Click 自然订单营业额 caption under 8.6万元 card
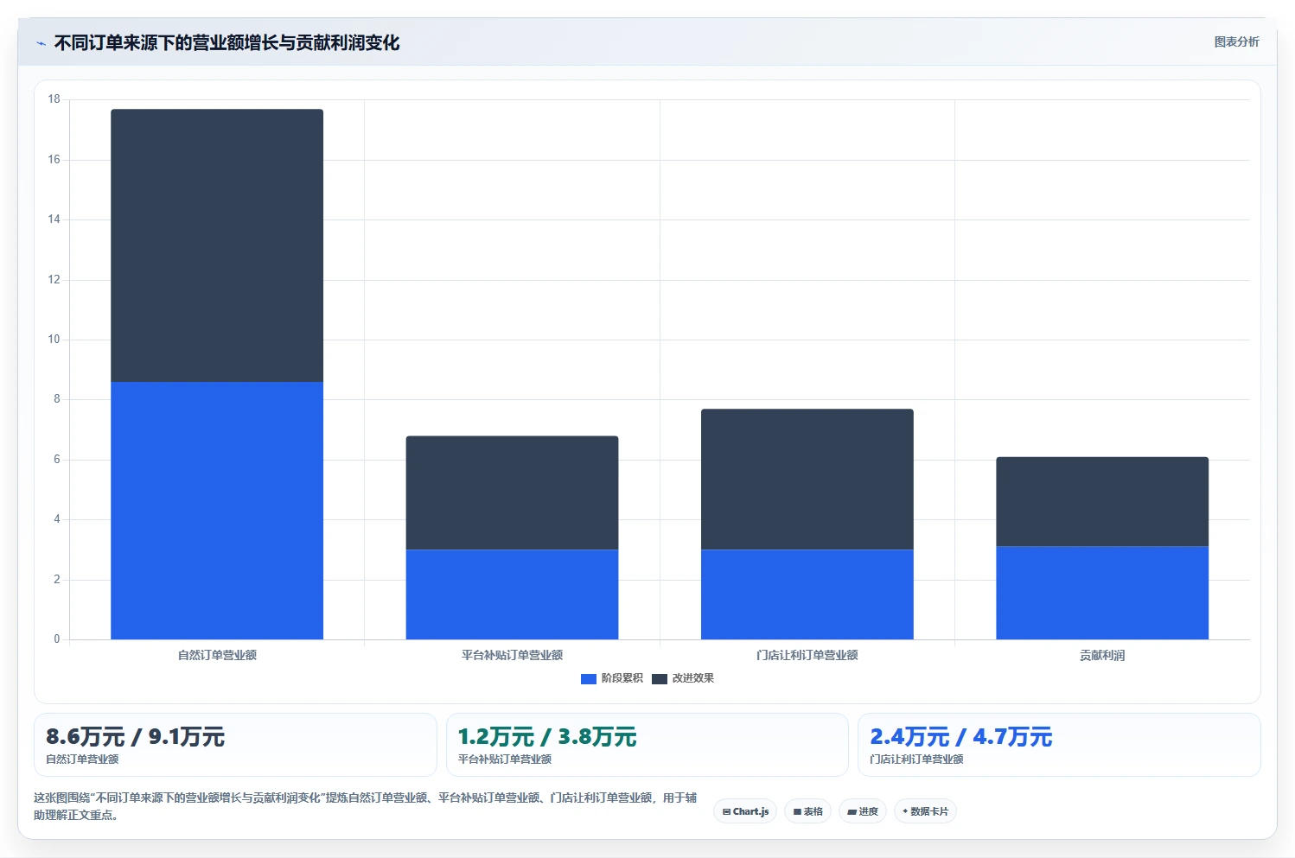 pos(82,759)
